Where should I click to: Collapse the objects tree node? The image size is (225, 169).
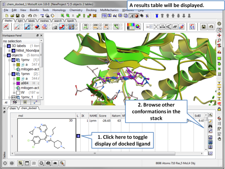[5, 55]
